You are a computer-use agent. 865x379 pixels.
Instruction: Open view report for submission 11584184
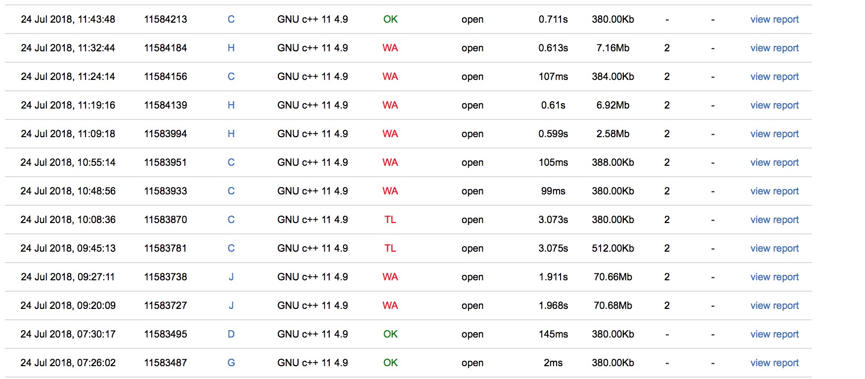[x=774, y=48]
